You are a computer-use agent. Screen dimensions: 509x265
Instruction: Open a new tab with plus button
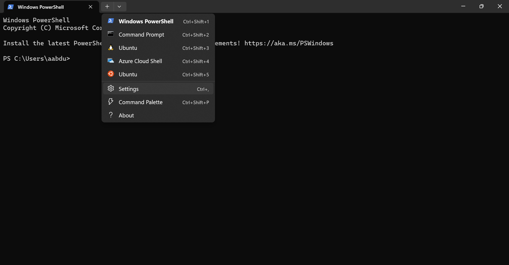(107, 7)
